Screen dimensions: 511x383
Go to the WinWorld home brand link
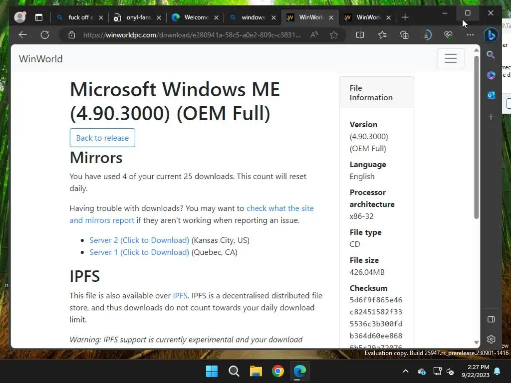click(x=41, y=59)
